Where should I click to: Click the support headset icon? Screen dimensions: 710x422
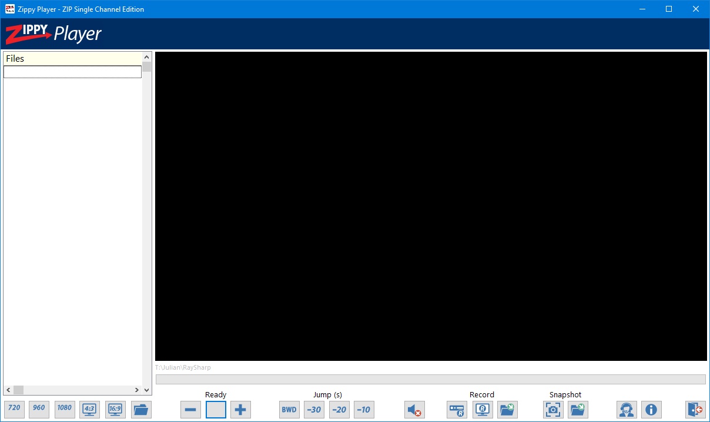tap(626, 410)
